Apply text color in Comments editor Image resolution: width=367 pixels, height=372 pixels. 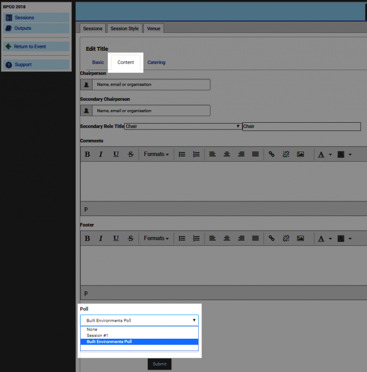click(x=321, y=154)
